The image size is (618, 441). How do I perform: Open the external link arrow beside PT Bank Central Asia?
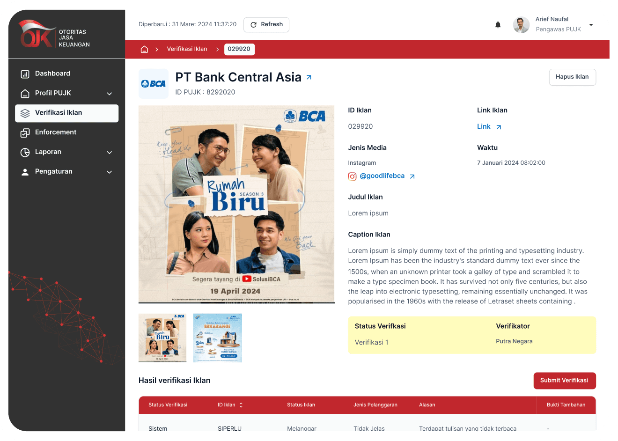pos(309,77)
